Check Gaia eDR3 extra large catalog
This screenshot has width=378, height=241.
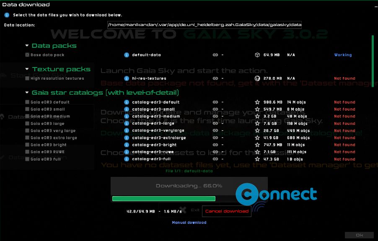pyautogui.click(x=27, y=137)
